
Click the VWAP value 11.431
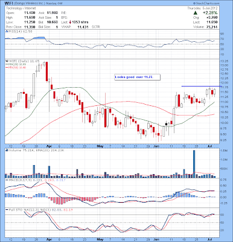point(83,27)
